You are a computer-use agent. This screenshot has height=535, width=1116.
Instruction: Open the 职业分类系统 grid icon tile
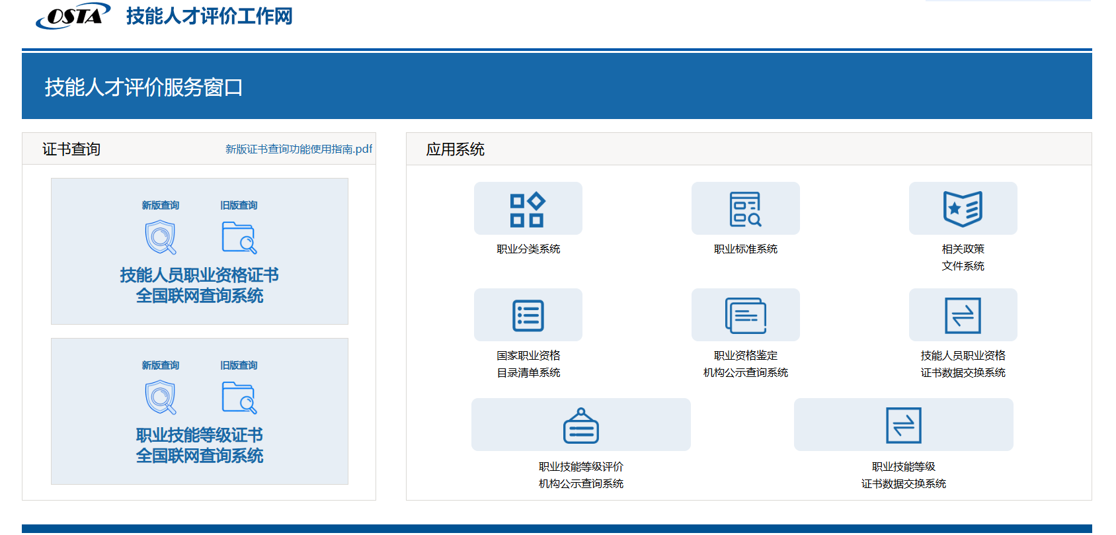[x=528, y=208]
